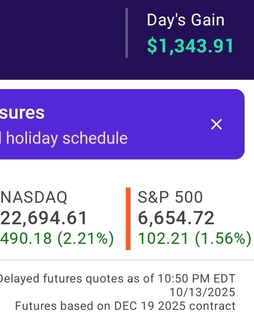Click the vertical divider left of Day's Gain
The height and width of the screenshot is (320, 254).
pyautogui.click(x=127, y=33)
